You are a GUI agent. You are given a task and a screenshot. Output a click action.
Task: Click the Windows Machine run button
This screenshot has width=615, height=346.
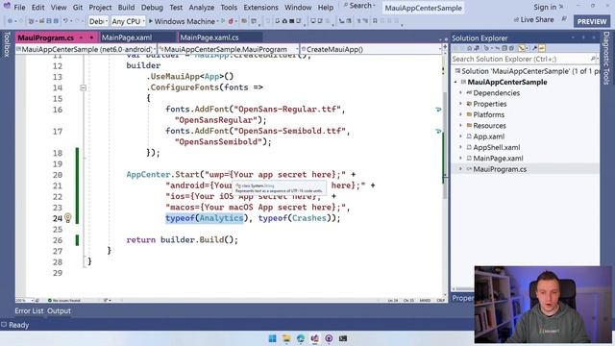[182, 21]
